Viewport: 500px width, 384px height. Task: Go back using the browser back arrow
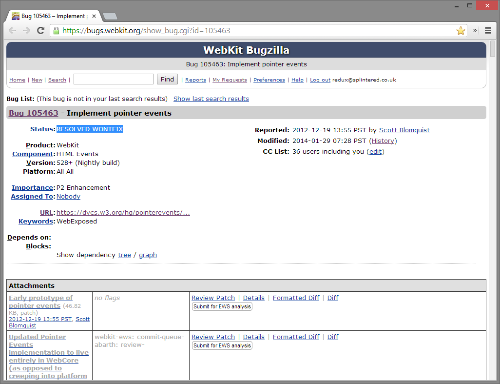point(13,31)
